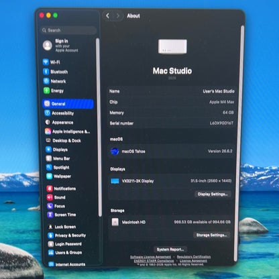Open Accessibility icon in sidebar

pyautogui.click(x=48, y=113)
